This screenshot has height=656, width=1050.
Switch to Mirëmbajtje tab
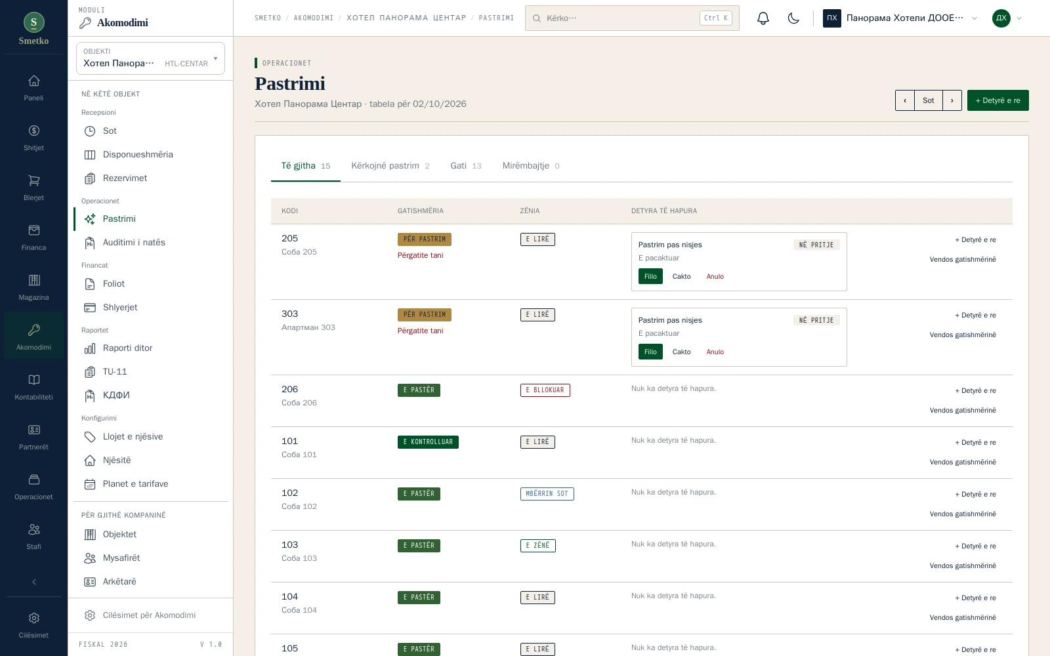tap(531, 166)
